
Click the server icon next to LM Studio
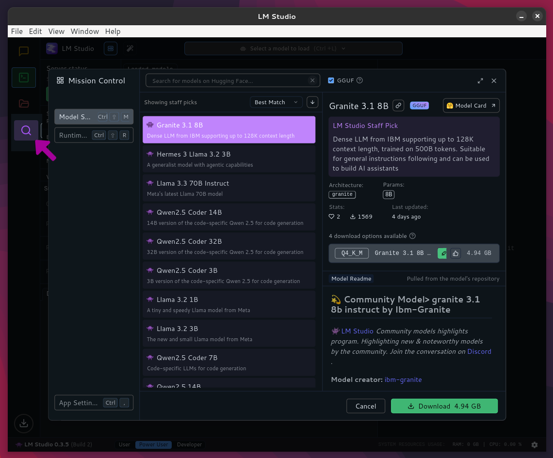(111, 48)
